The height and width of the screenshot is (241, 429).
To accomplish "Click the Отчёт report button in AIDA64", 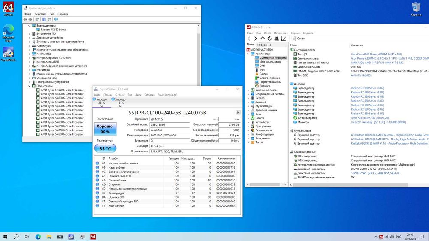I will (x=298, y=39).
